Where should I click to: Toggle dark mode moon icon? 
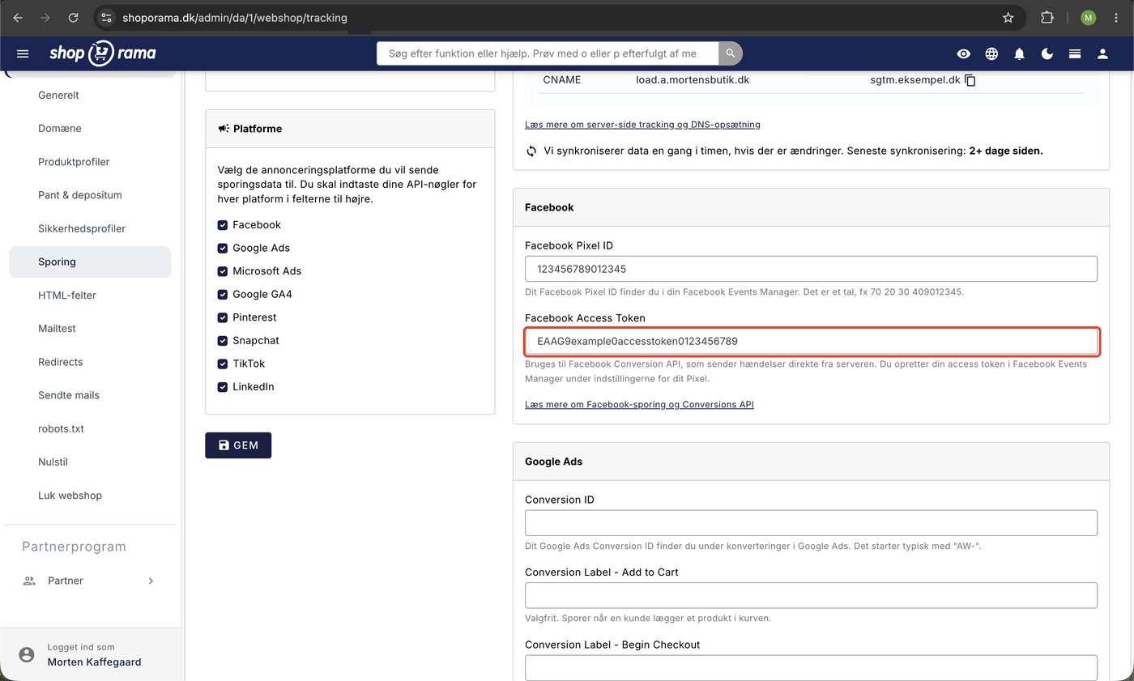point(1047,53)
